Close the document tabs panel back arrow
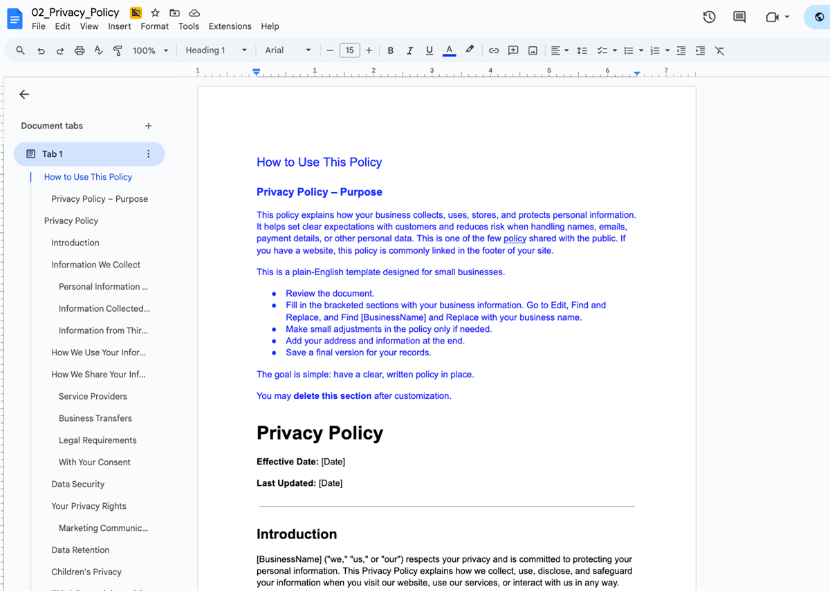Image resolution: width=830 pixels, height=591 pixels. 24,95
